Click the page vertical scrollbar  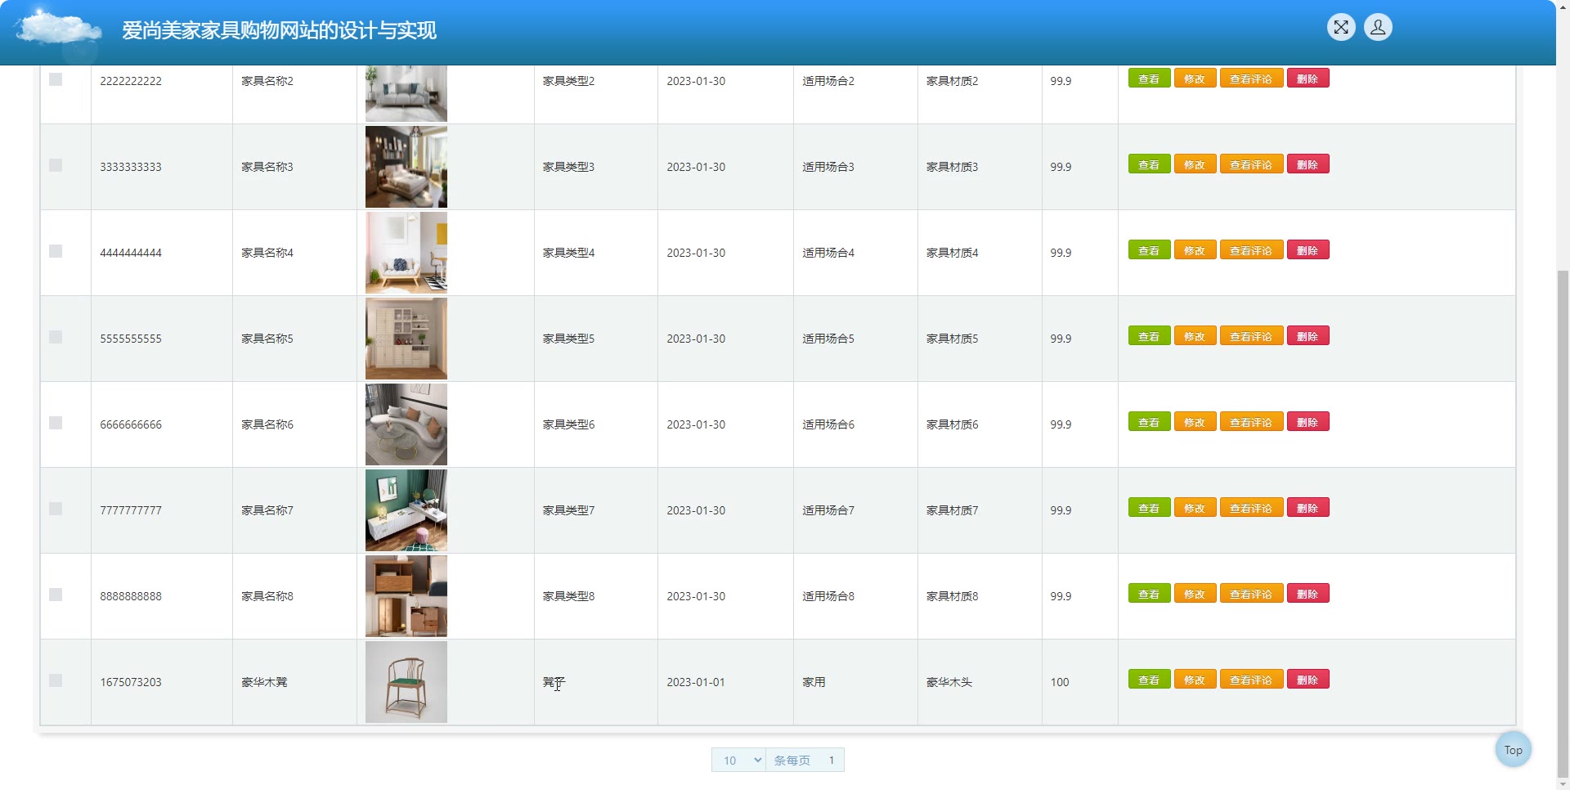pos(1563,523)
